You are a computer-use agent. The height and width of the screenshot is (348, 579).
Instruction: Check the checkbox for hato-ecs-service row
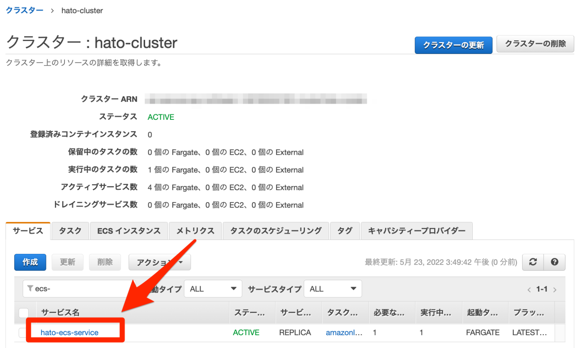coord(23,333)
